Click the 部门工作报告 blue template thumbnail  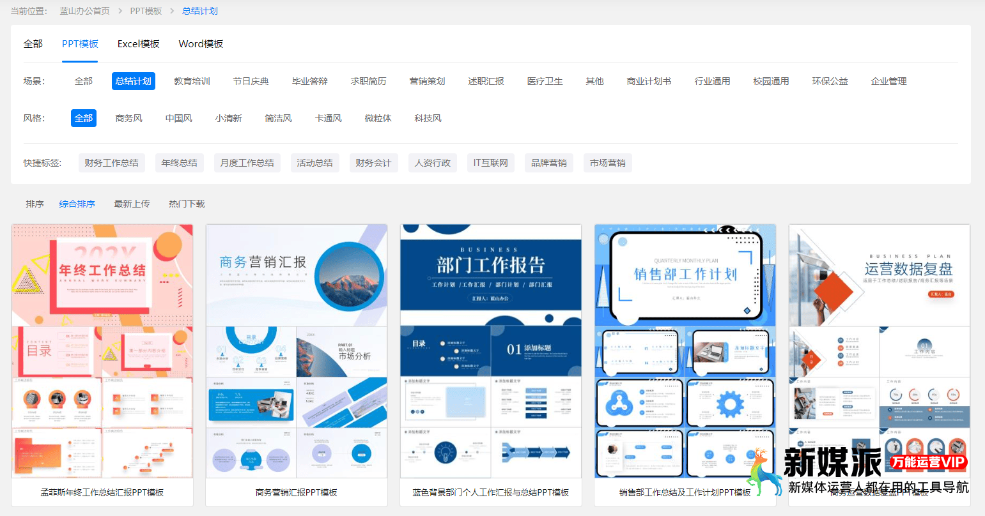(x=491, y=351)
